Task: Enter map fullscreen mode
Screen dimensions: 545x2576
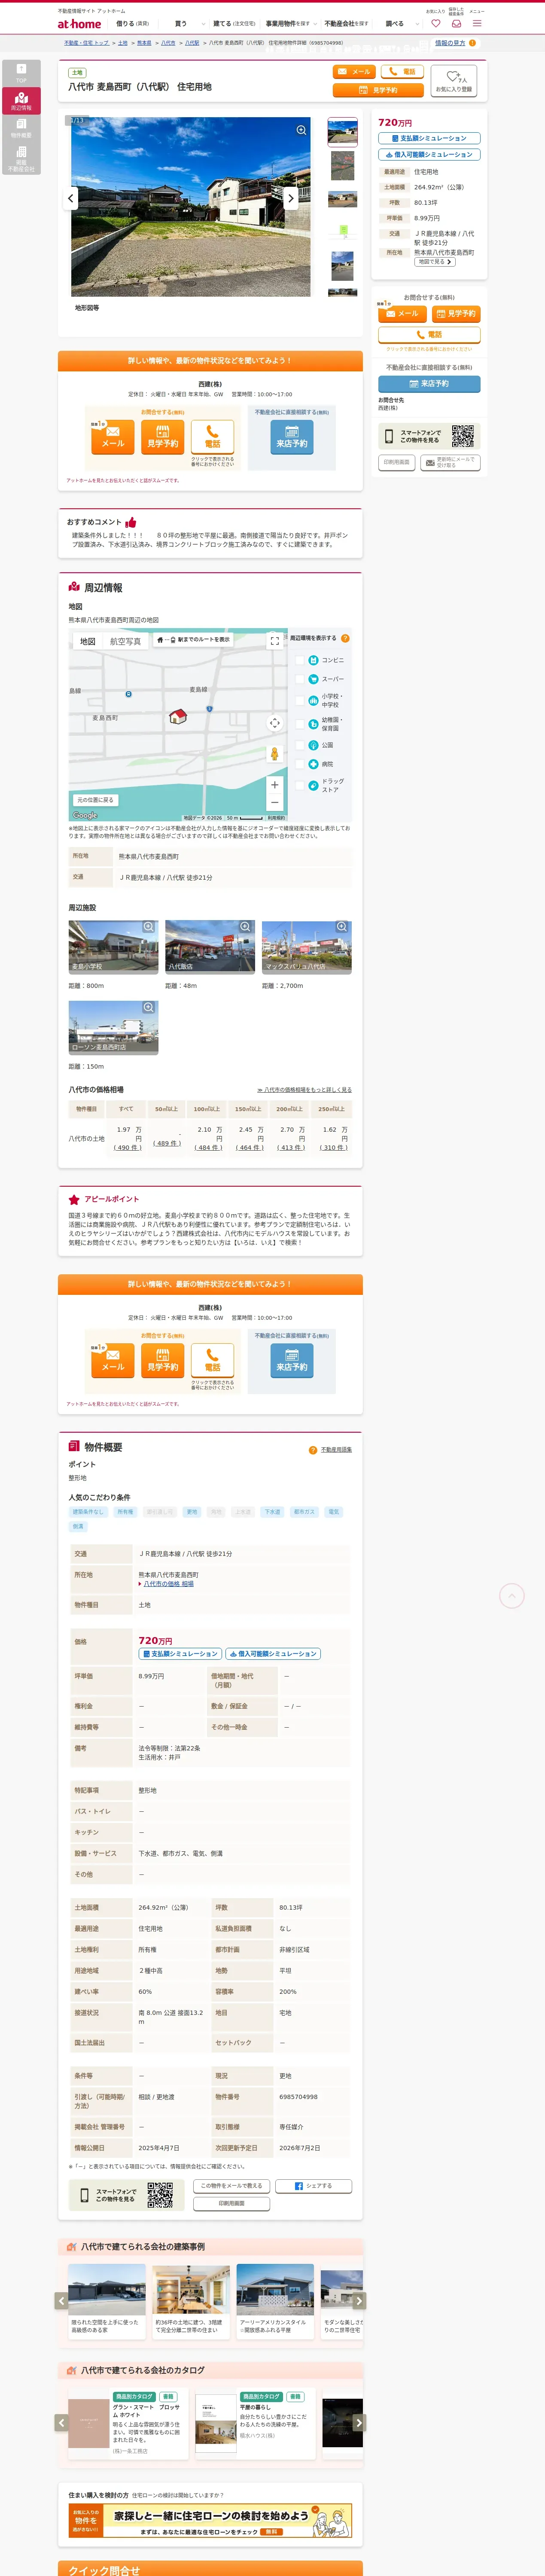Action: pyautogui.click(x=274, y=641)
